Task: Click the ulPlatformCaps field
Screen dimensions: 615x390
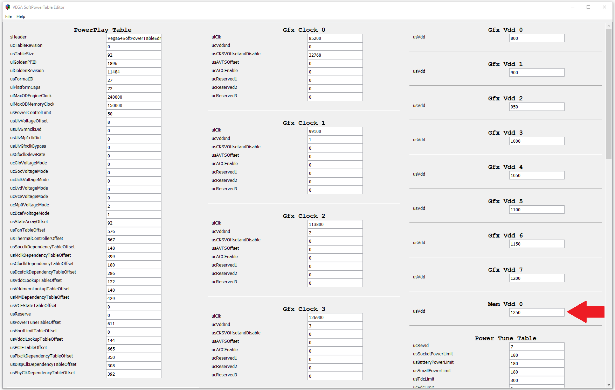Action: [x=134, y=88]
